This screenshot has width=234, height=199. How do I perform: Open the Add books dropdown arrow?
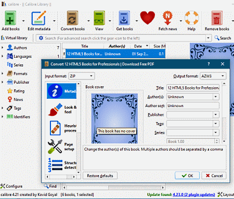[x=23, y=21]
